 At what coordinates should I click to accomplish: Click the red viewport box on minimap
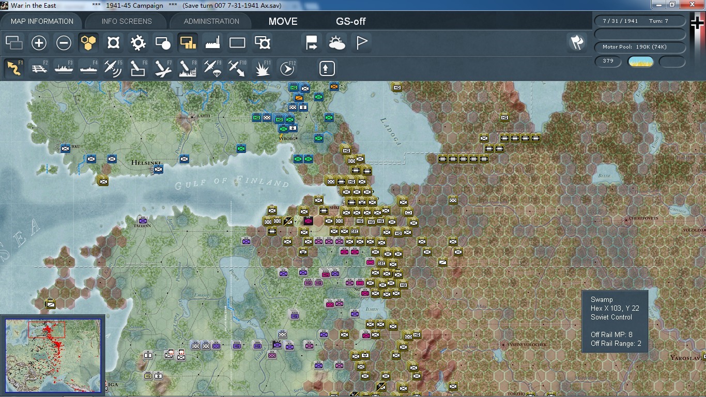tap(47, 329)
